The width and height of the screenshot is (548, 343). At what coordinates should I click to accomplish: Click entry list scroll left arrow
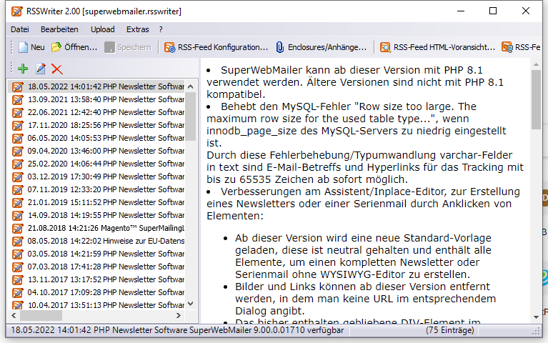14,315
